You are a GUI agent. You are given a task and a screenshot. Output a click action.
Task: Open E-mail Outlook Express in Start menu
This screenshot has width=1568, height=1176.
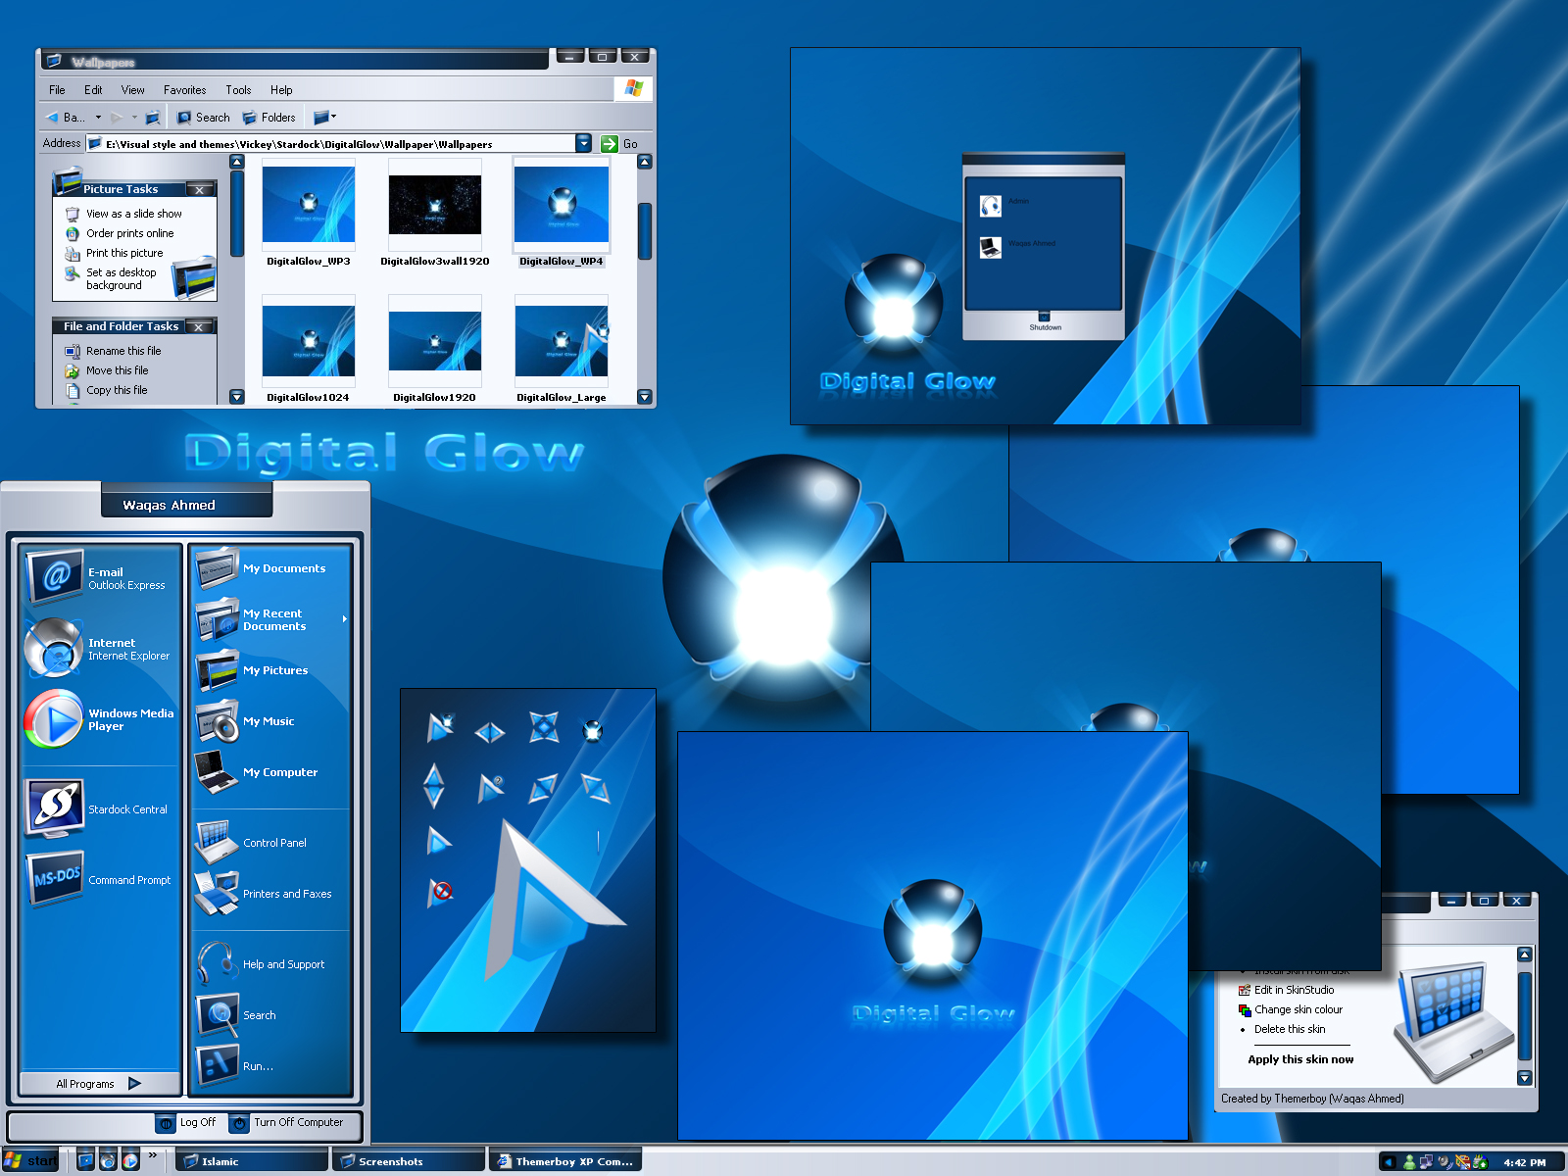100,577
